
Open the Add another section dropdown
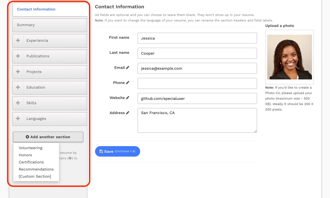(48, 137)
